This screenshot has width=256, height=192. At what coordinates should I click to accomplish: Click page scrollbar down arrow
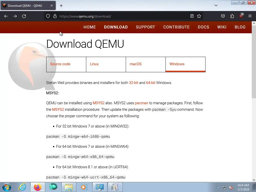click(254, 180)
